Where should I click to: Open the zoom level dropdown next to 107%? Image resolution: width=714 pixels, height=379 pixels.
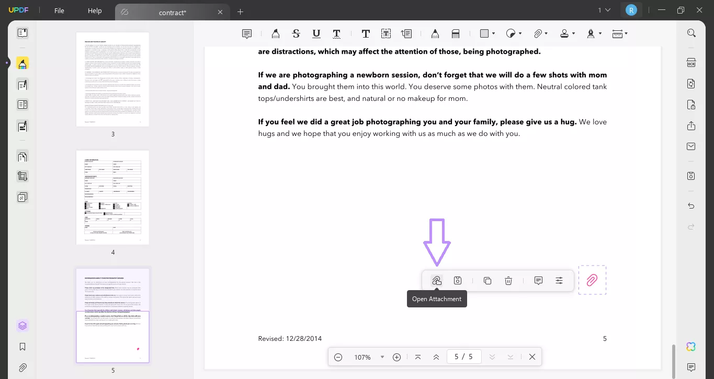[x=382, y=357]
